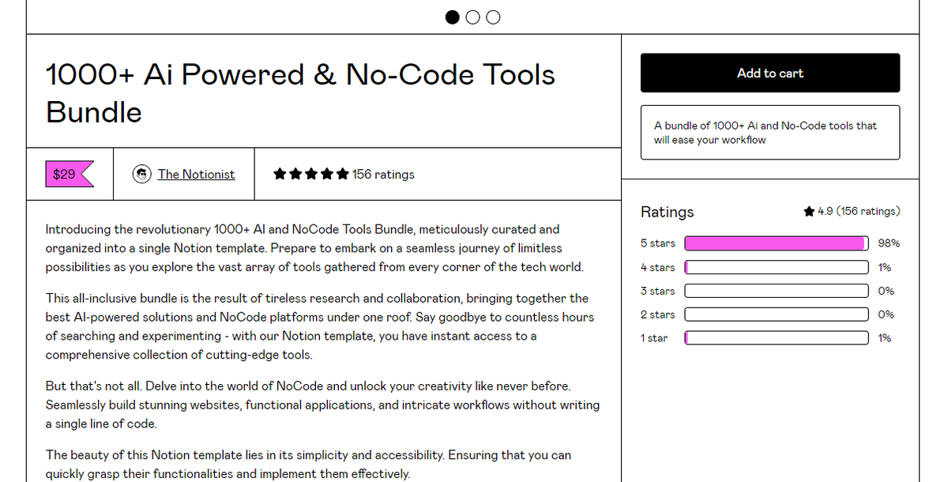Click the paragraph starting 'The beauty of this Notion template'
The height and width of the screenshot is (482, 948).
[x=308, y=465]
